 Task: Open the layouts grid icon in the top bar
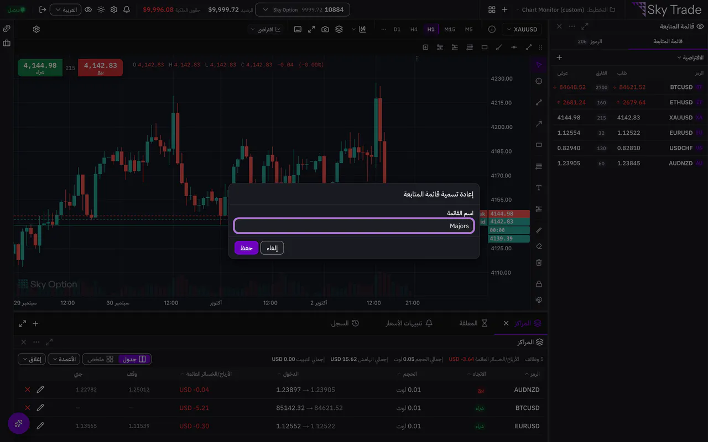point(492,10)
